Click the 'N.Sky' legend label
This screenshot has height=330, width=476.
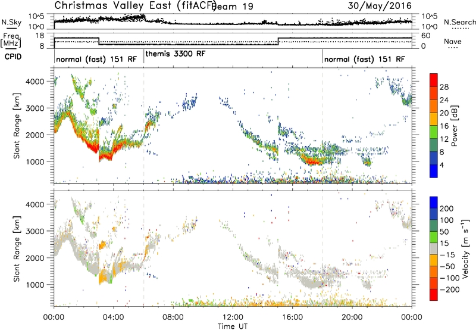coord(11,23)
